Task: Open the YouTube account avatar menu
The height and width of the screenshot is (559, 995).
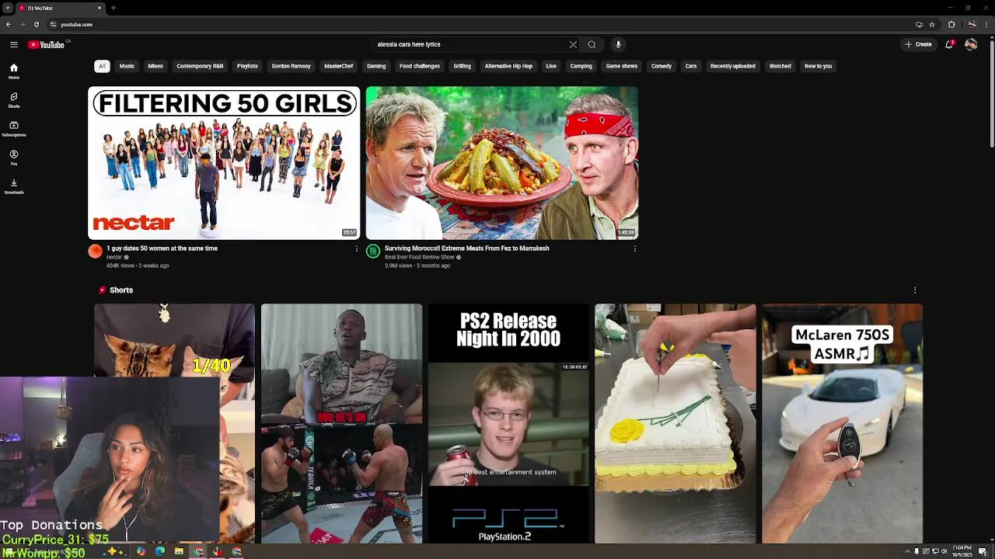Action: pyautogui.click(x=971, y=44)
